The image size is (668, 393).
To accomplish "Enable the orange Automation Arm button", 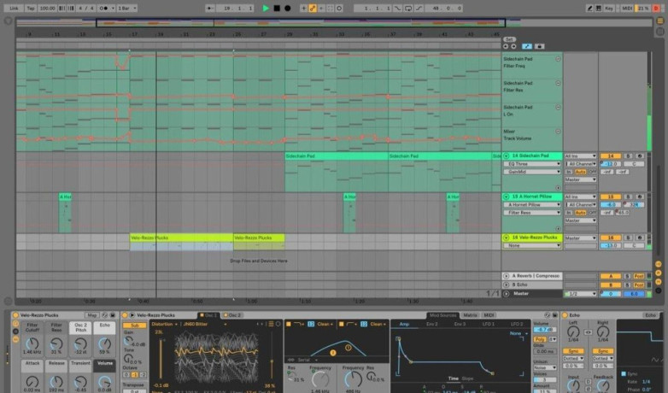I will 313,8.
